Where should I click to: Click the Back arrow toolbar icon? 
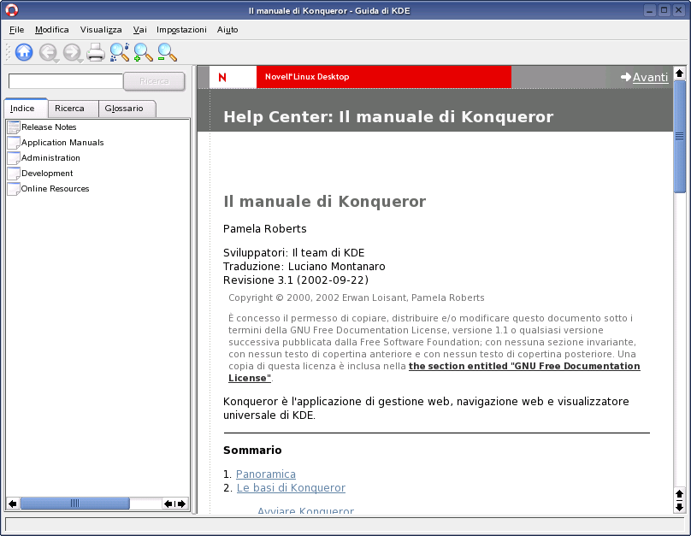(47, 52)
